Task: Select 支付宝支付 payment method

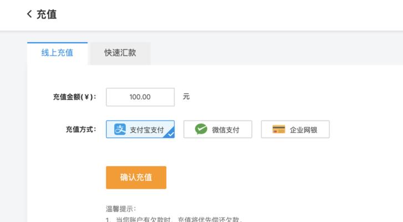Action: point(140,129)
